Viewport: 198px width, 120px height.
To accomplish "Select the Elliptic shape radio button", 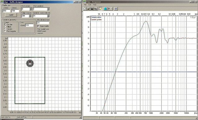I will click(5, 27).
